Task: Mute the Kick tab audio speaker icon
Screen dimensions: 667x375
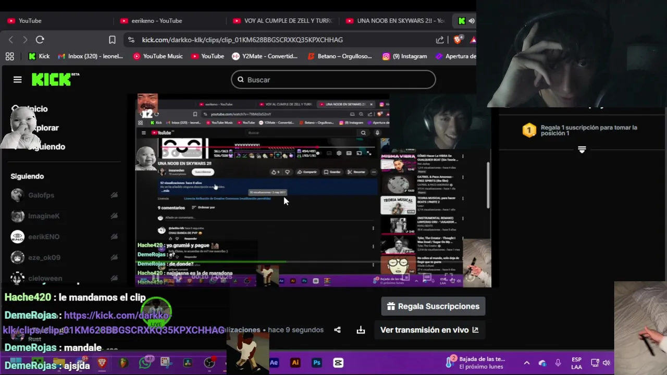Action: (x=471, y=21)
